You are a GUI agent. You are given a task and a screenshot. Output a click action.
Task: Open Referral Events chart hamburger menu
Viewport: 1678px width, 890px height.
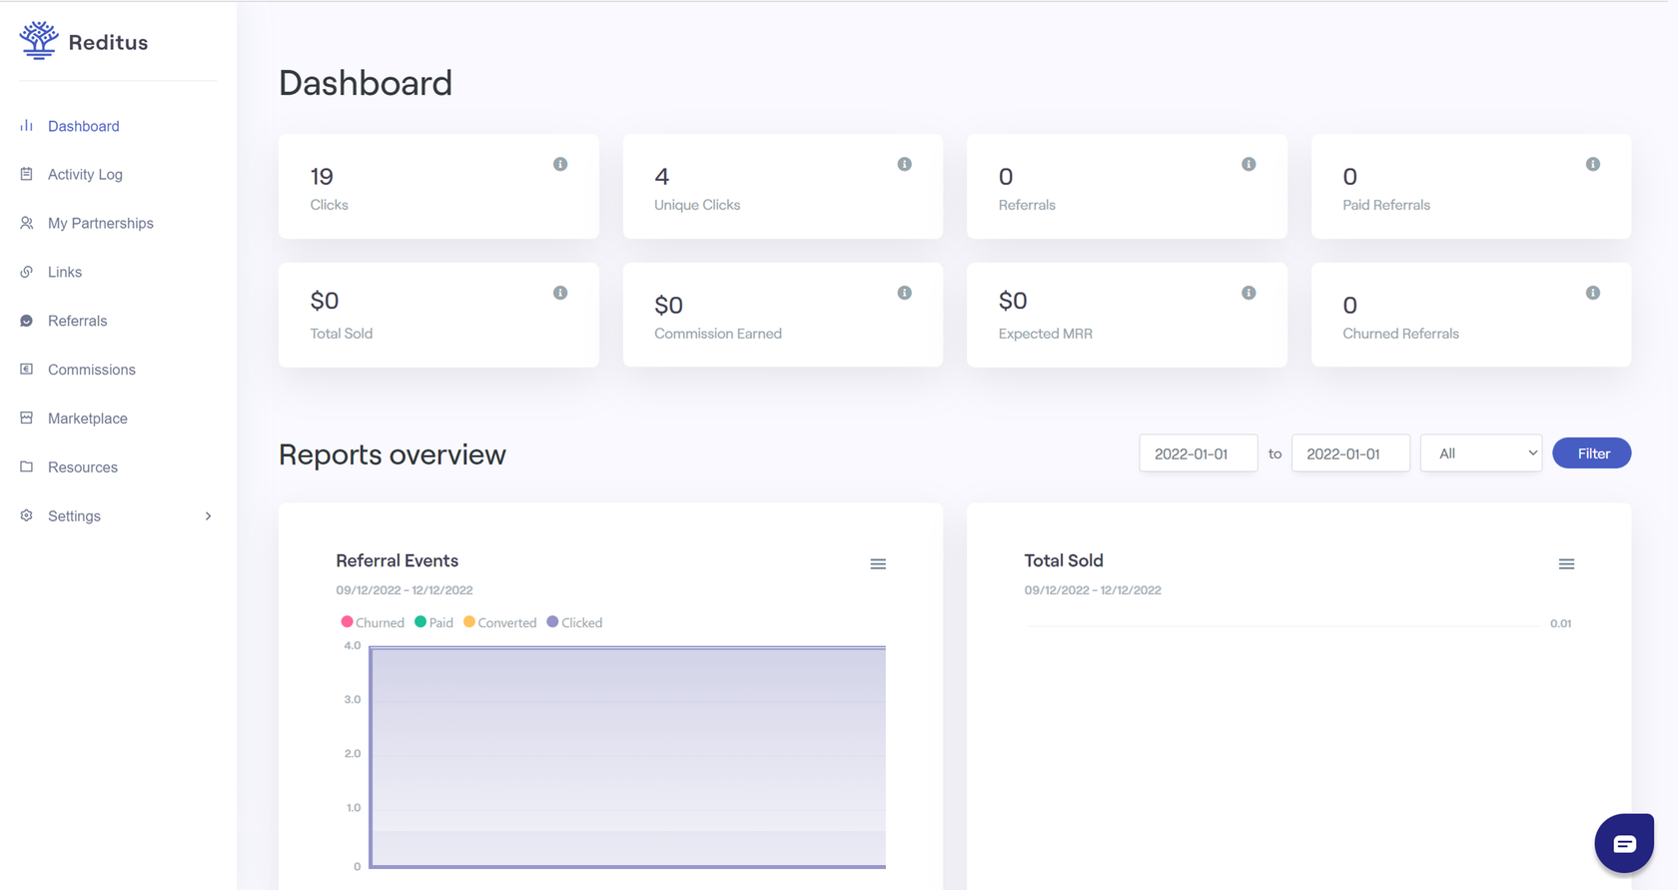[878, 564]
